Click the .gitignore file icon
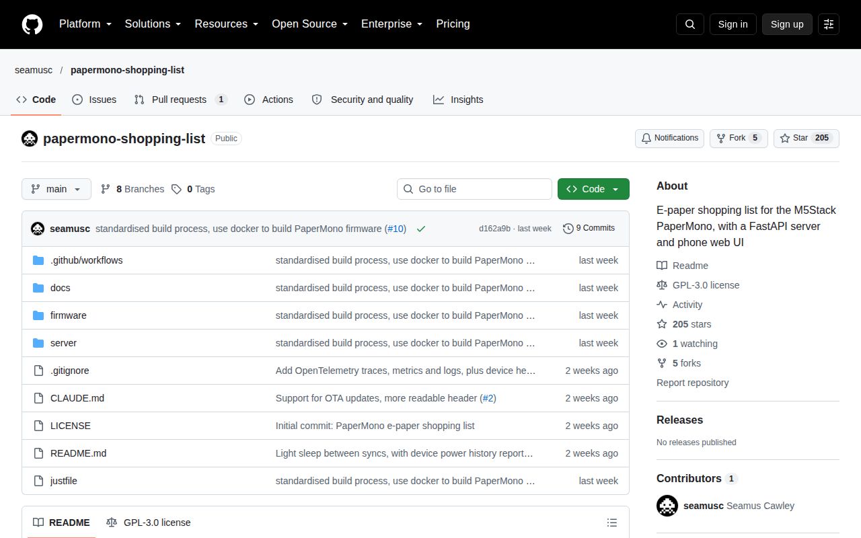The width and height of the screenshot is (861, 538). coord(38,371)
